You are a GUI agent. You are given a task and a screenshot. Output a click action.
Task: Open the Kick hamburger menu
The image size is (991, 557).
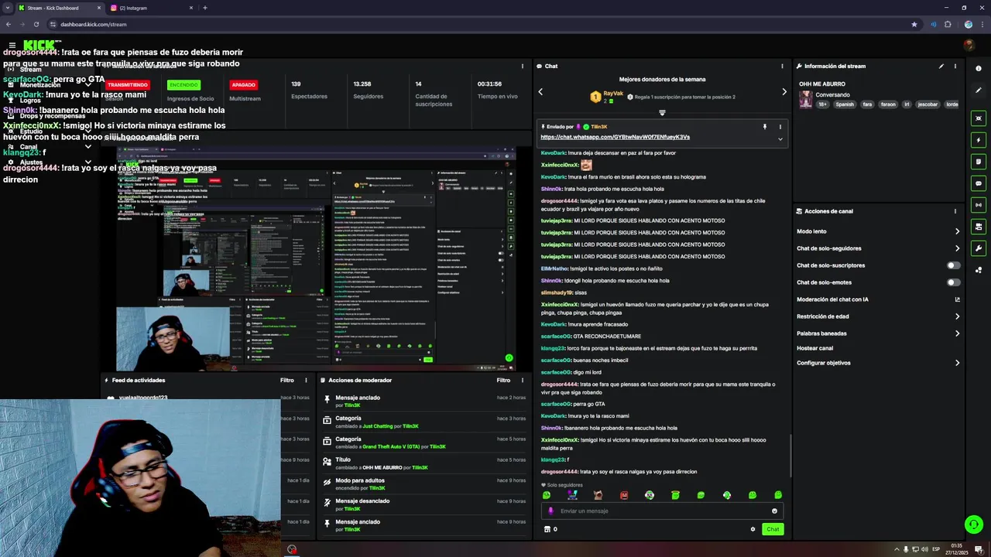pyautogui.click(x=12, y=46)
